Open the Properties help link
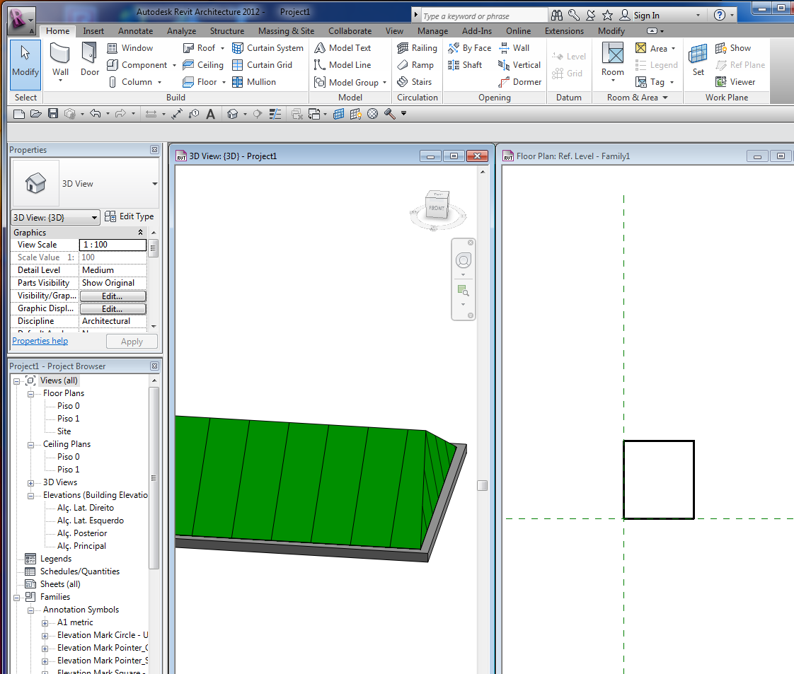 [40, 341]
